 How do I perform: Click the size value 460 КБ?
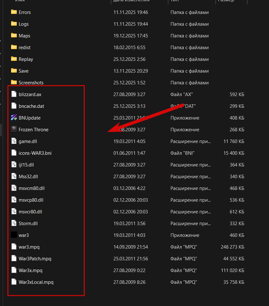[237, 235]
